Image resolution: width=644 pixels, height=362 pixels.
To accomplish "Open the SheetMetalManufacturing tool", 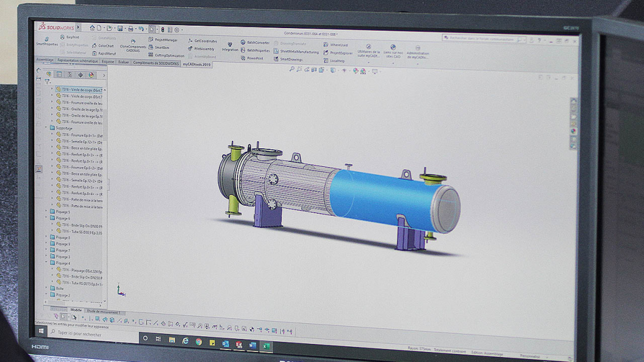I will pyautogui.click(x=296, y=52).
